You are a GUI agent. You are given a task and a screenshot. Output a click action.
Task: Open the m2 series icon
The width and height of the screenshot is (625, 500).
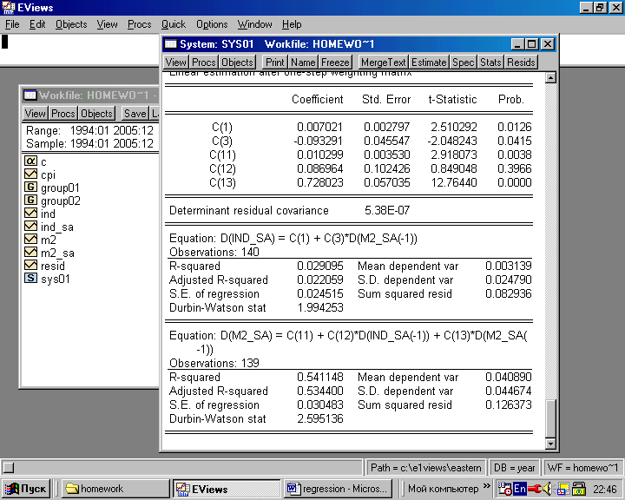click(x=30, y=240)
